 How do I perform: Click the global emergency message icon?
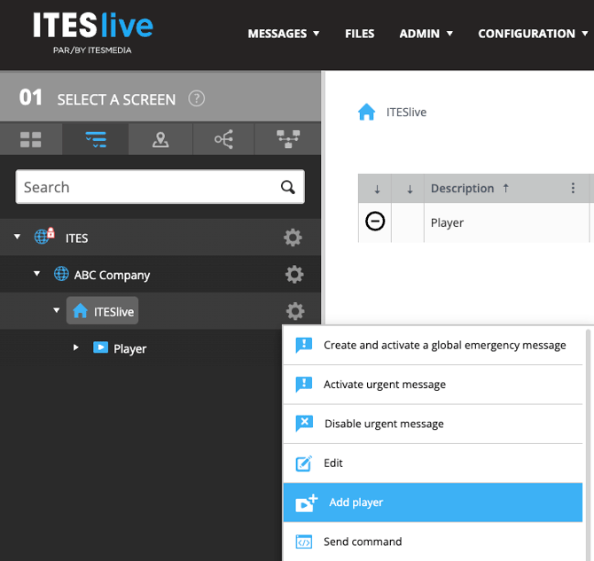304,345
